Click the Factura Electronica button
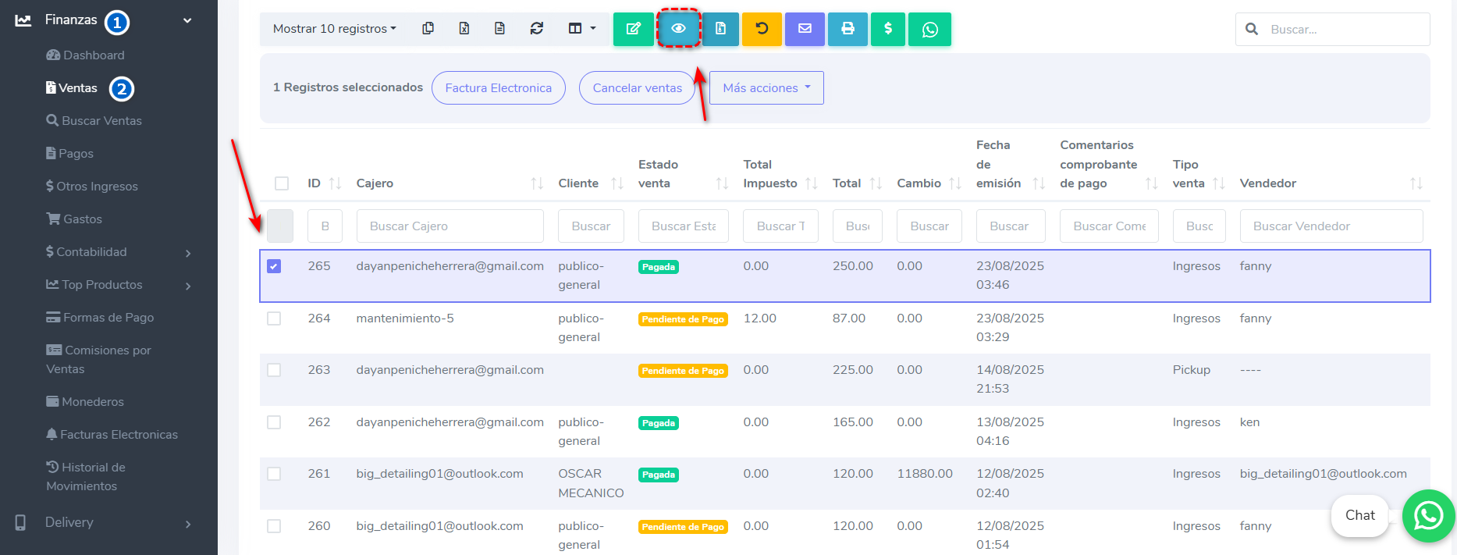The width and height of the screenshot is (1457, 555). pos(499,88)
